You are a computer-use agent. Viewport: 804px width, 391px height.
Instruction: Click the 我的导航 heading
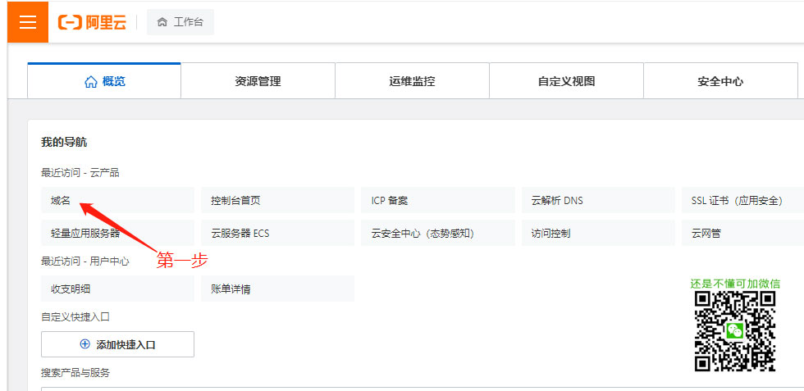[64, 143]
